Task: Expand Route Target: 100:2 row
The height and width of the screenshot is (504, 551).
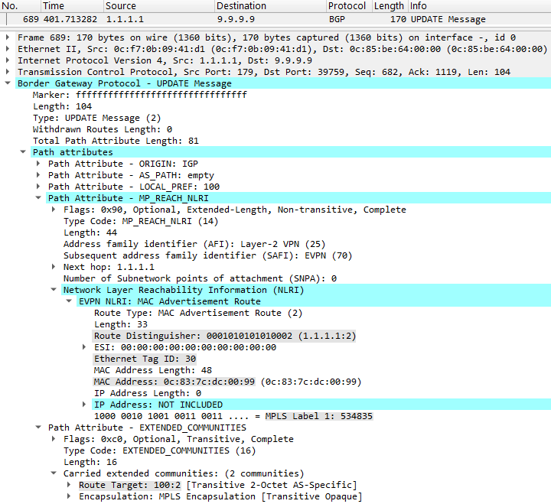Action: pyautogui.click(x=69, y=485)
